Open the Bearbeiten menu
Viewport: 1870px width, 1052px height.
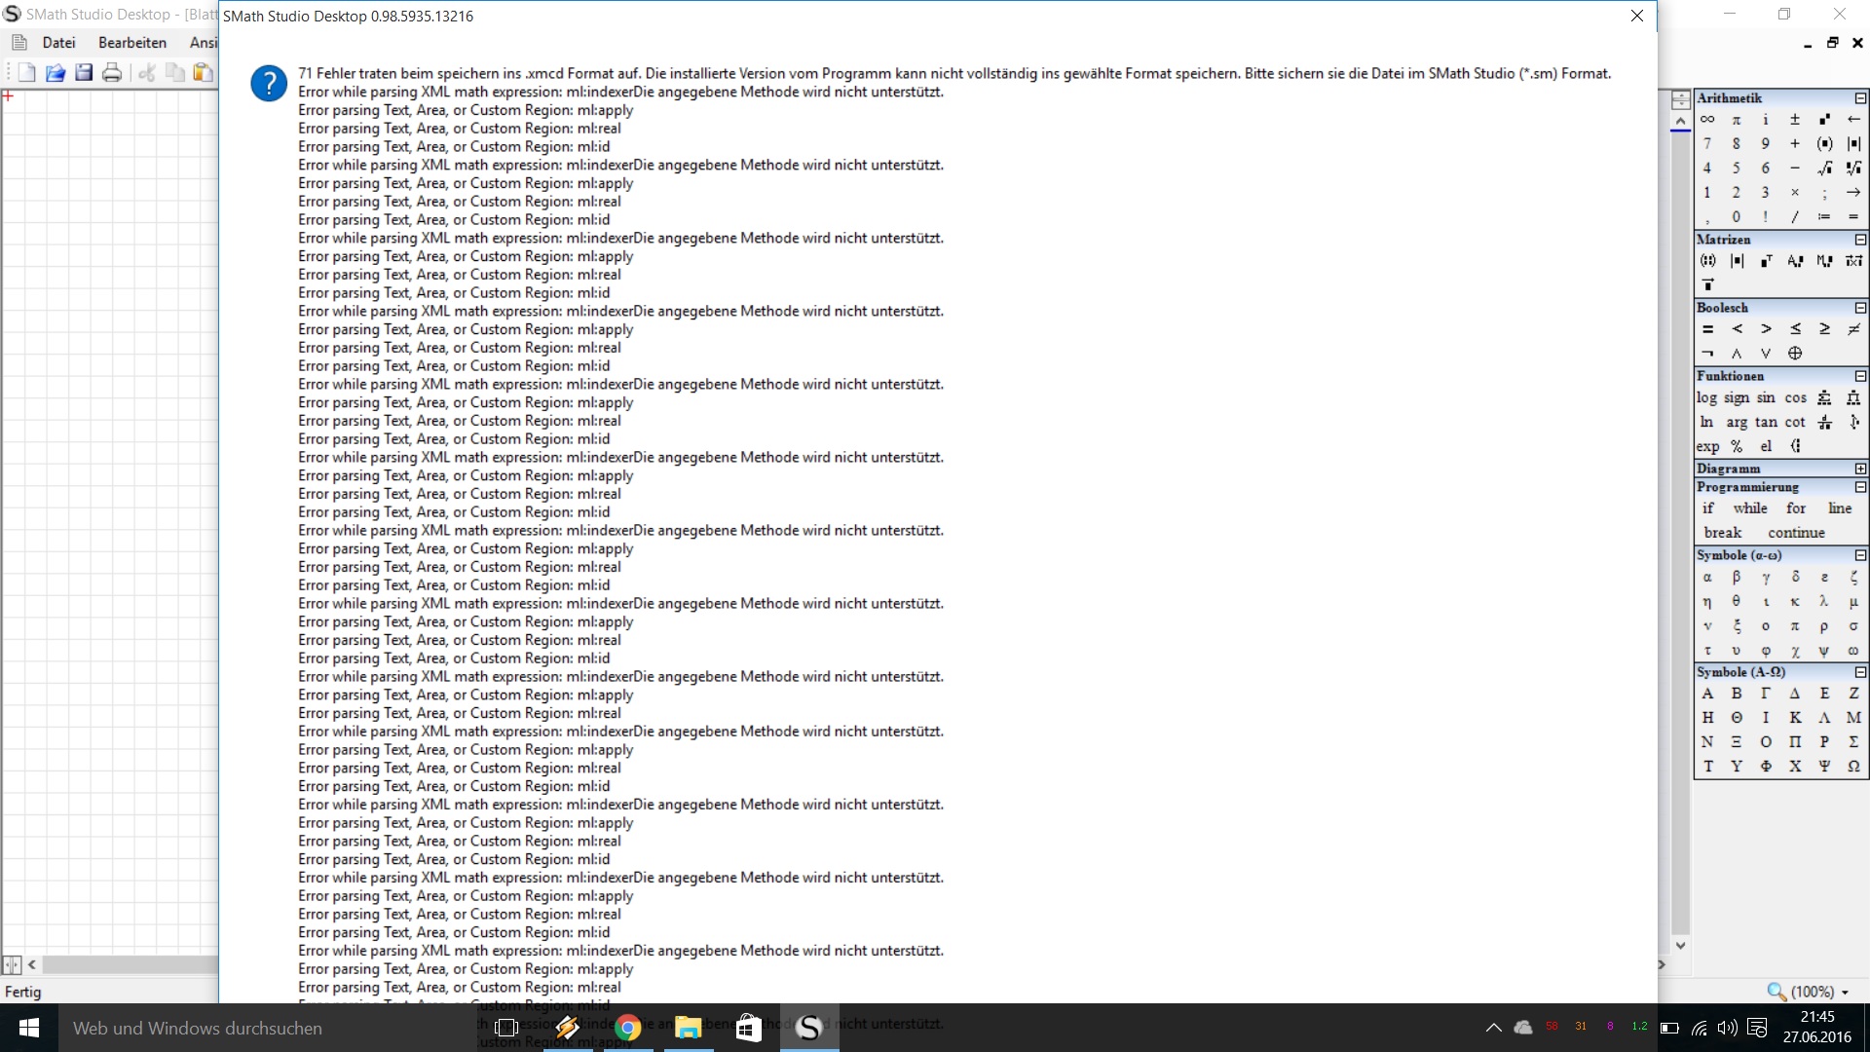pos(132,43)
